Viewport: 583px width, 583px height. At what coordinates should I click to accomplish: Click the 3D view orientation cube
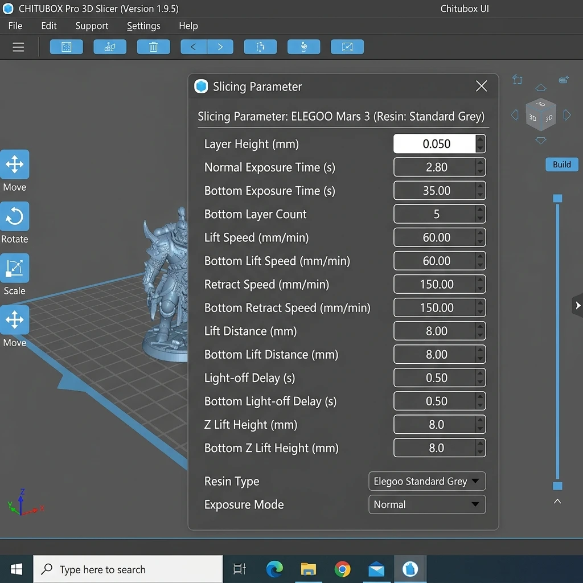click(x=541, y=114)
